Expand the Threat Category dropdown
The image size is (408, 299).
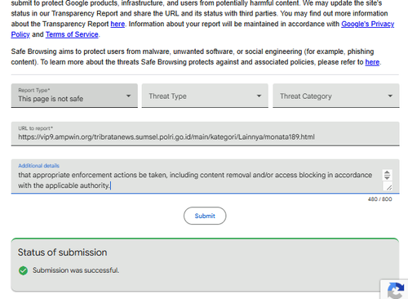336,96
